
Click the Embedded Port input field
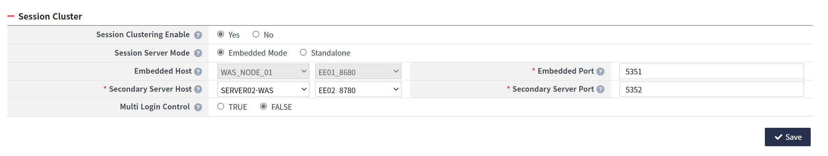tap(711, 71)
